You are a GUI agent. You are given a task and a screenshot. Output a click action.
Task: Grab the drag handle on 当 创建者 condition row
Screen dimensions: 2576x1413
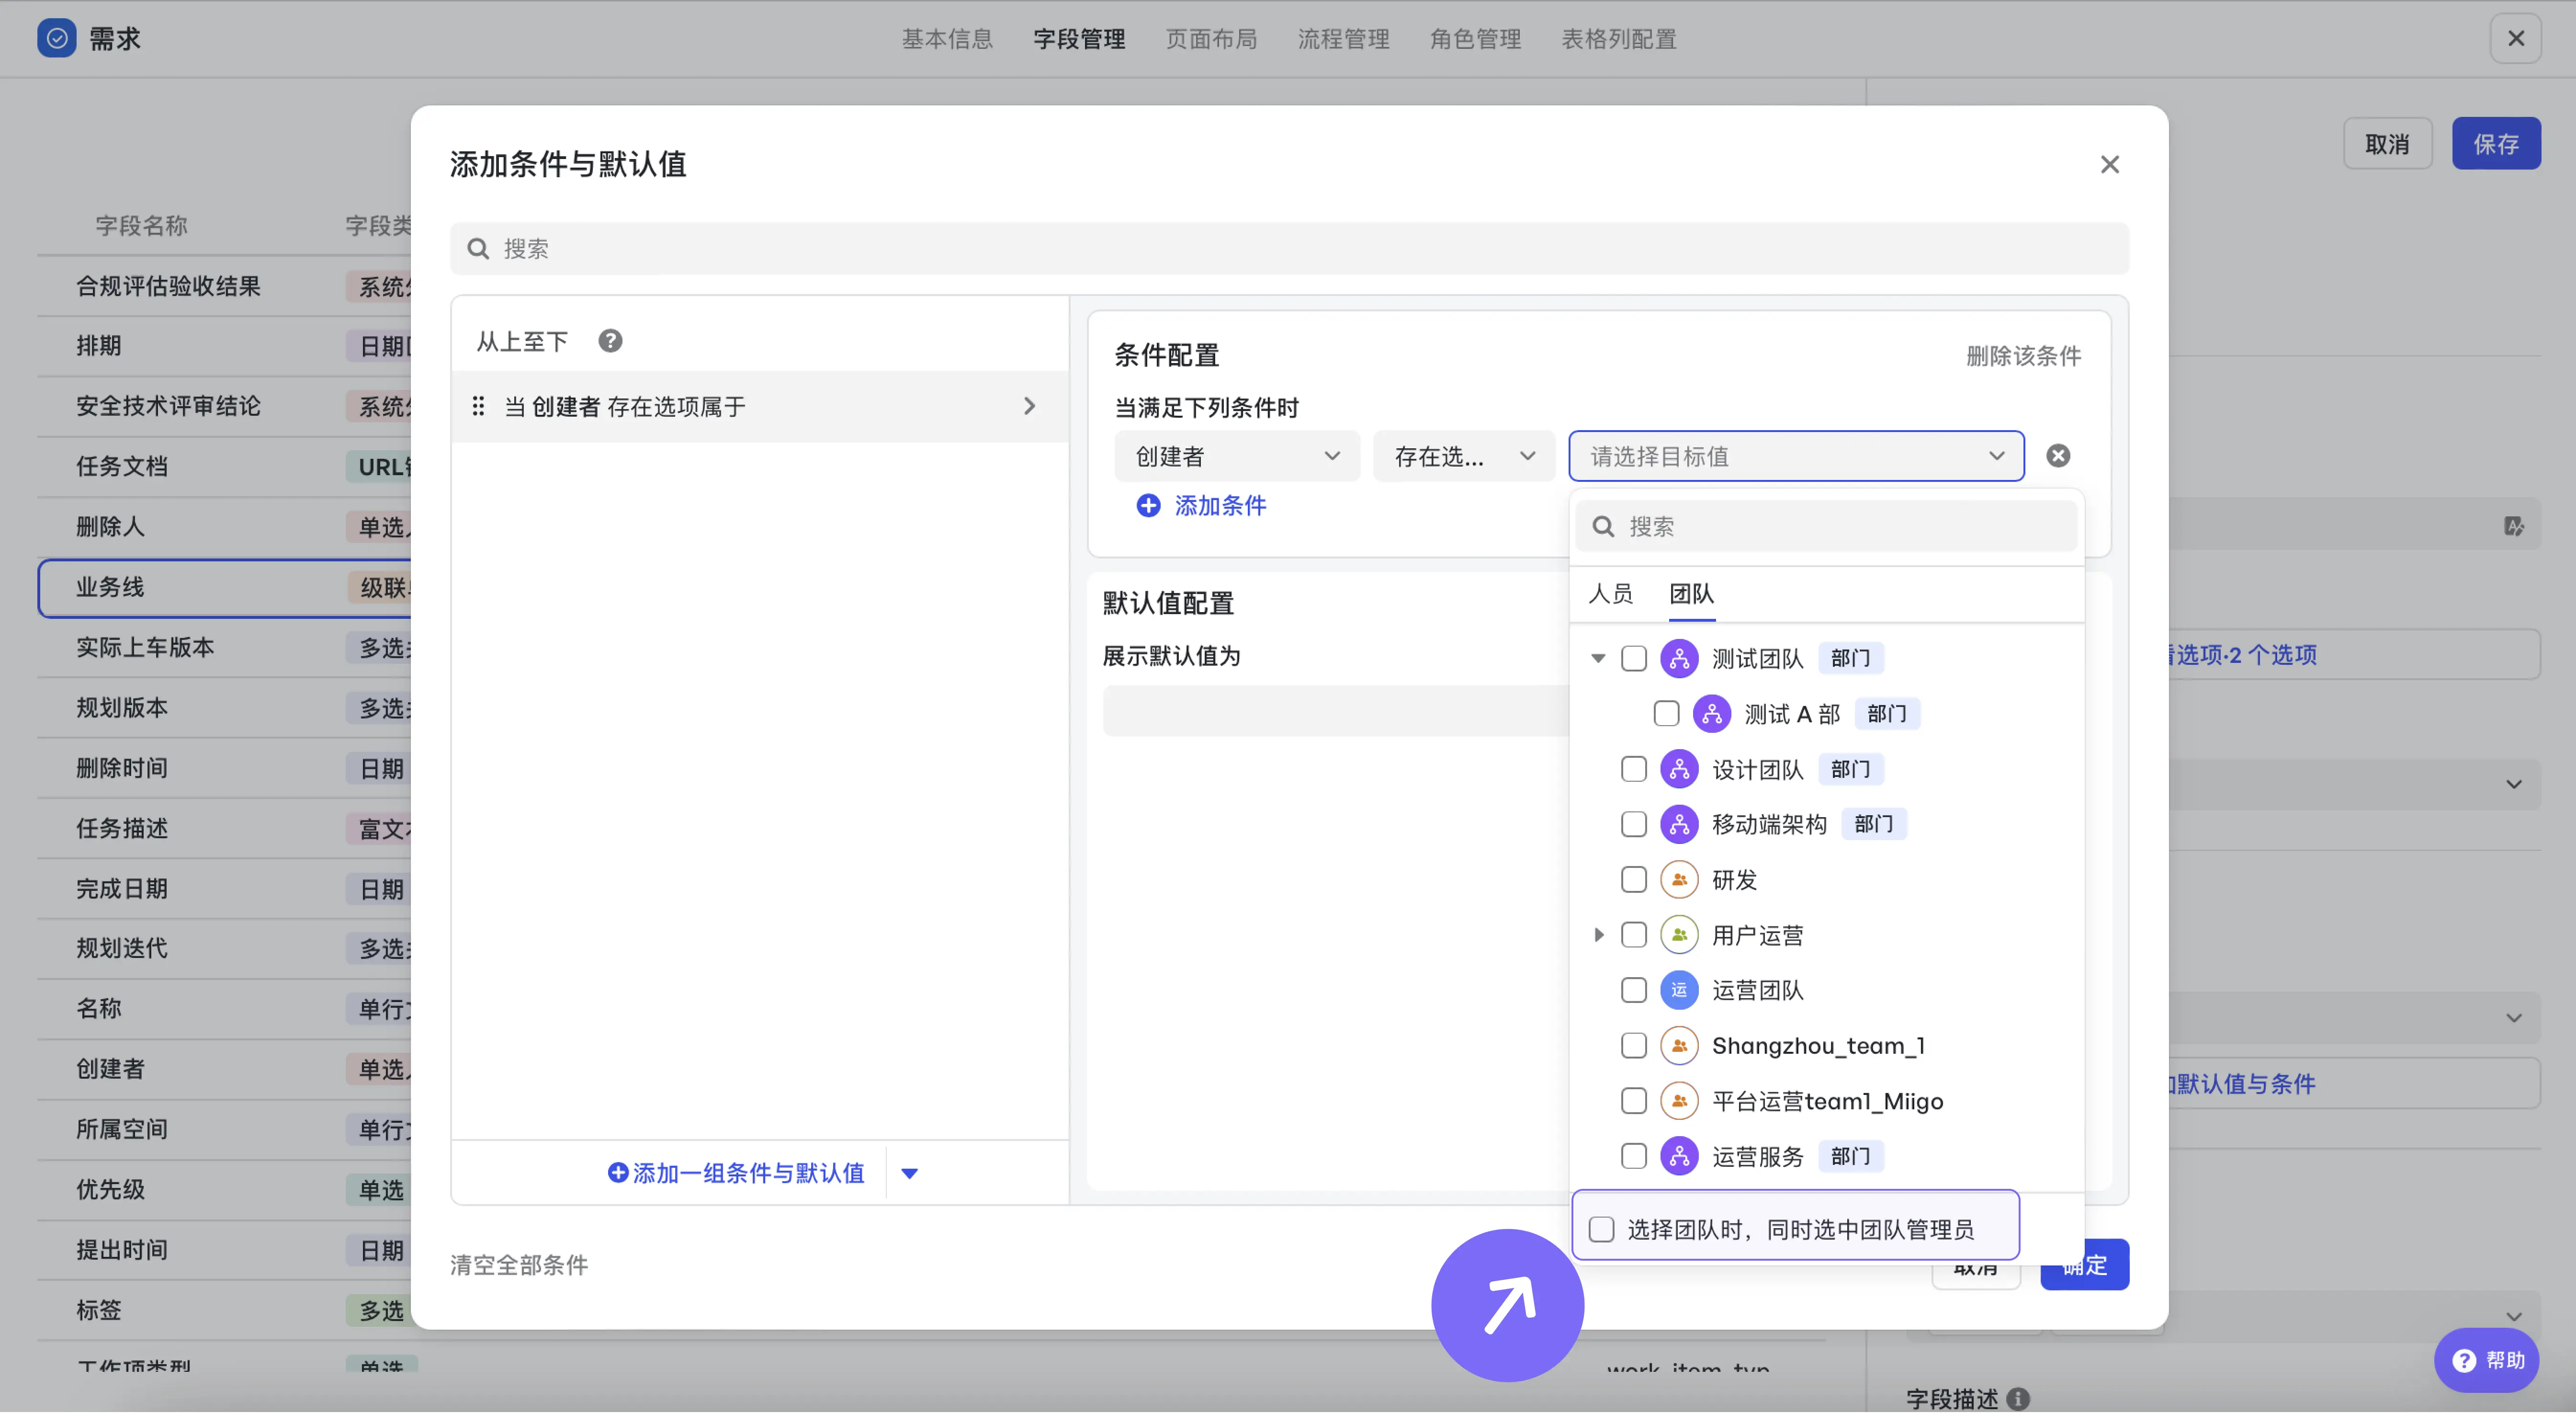[478, 406]
